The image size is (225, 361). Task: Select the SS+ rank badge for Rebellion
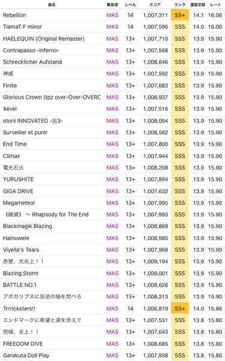180,15
